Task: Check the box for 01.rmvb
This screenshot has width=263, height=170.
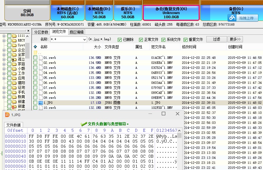Action: pos(35,58)
